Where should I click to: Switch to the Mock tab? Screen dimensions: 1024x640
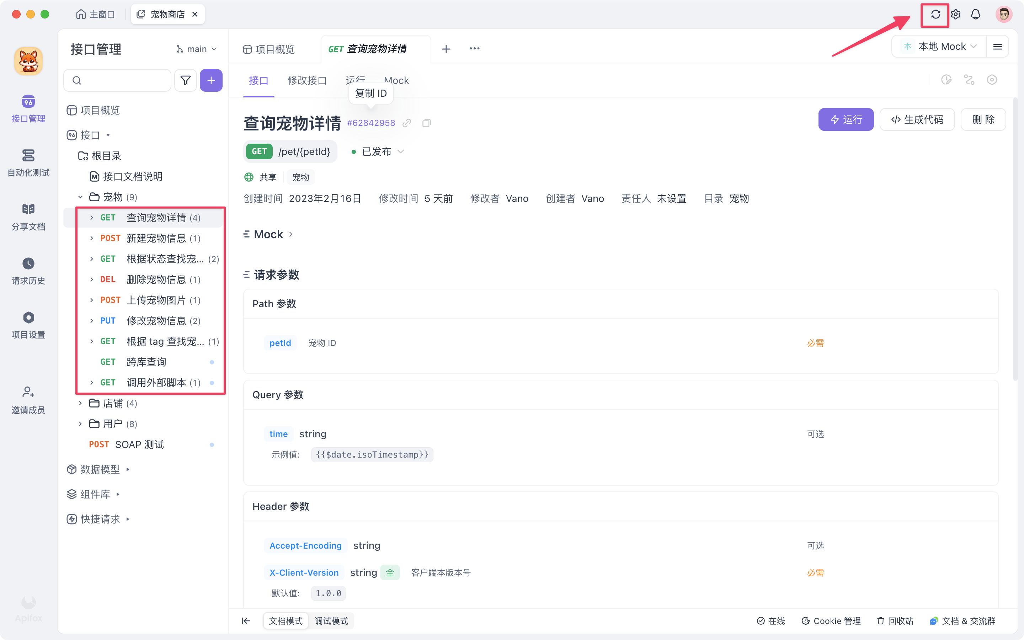[396, 80]
